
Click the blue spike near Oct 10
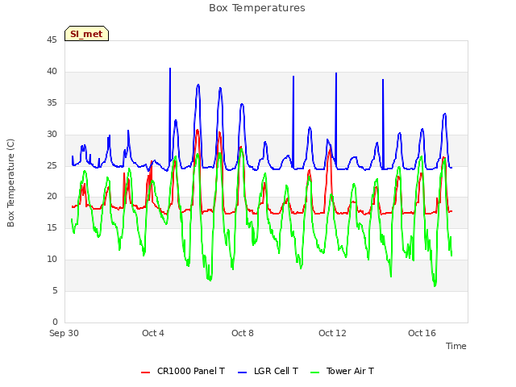click(x=293, y=122)
